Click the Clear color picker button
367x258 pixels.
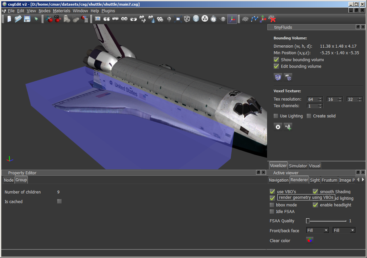310,240
